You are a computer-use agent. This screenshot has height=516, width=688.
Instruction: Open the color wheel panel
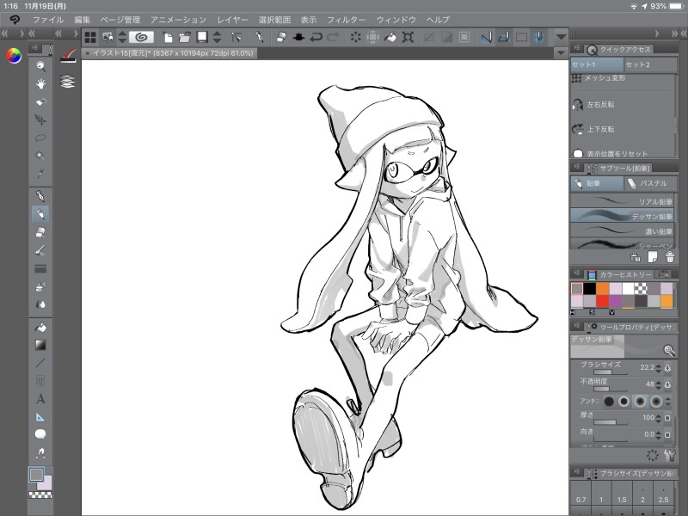click(x=14, y=56)
